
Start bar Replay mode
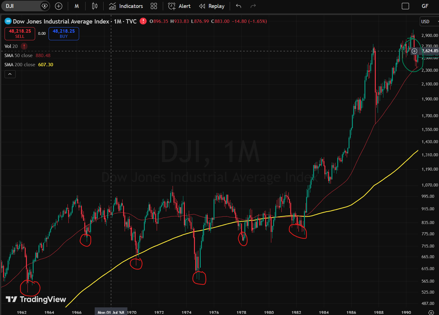(212, 6)
